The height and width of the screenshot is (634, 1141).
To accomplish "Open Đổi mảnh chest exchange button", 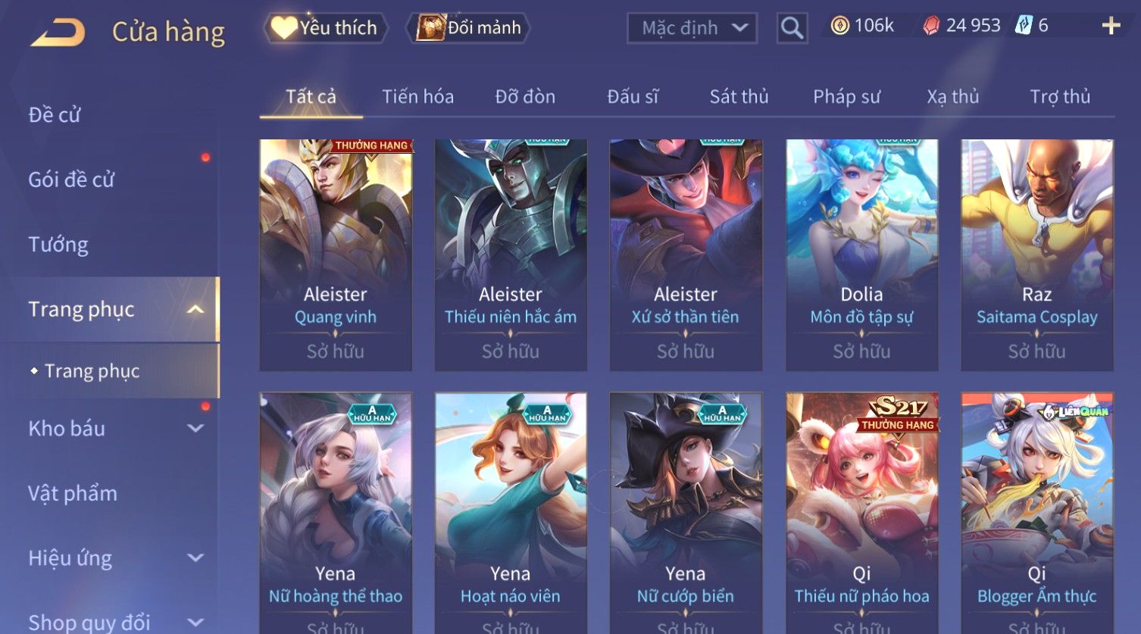I will [x=468, y=28].
